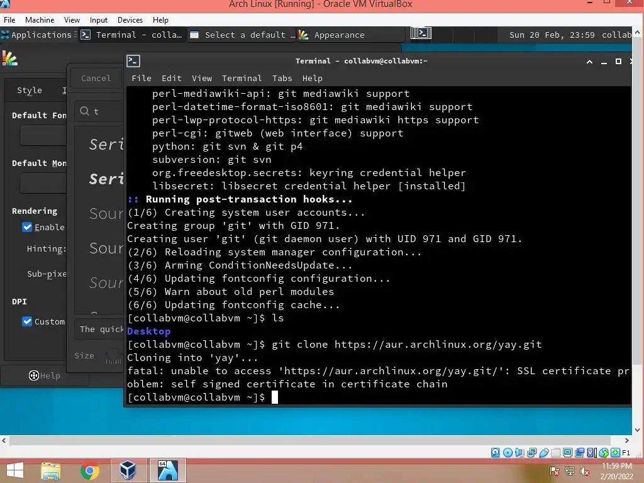
Task: Click the Host key 'F1' indicator
Action: click(x=626, y=453)
